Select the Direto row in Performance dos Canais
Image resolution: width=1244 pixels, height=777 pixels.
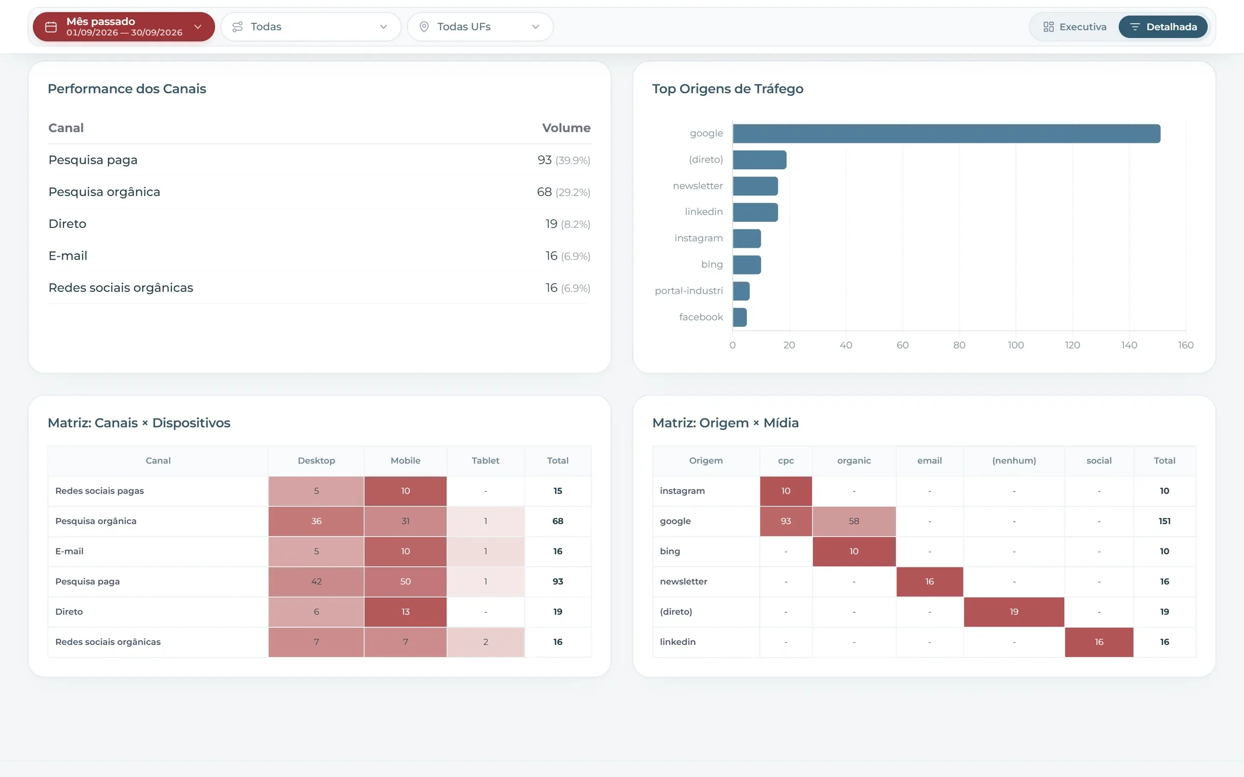click(x=319, y=224)
